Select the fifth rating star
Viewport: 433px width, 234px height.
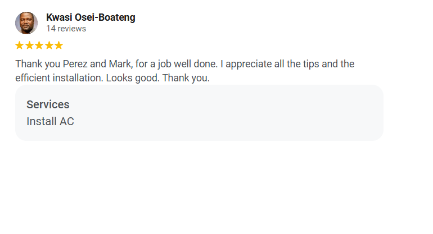tap(59, 45)
